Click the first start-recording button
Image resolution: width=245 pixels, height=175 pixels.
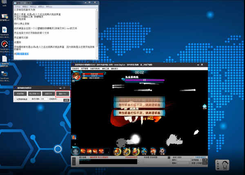click(x=20, y=94)
